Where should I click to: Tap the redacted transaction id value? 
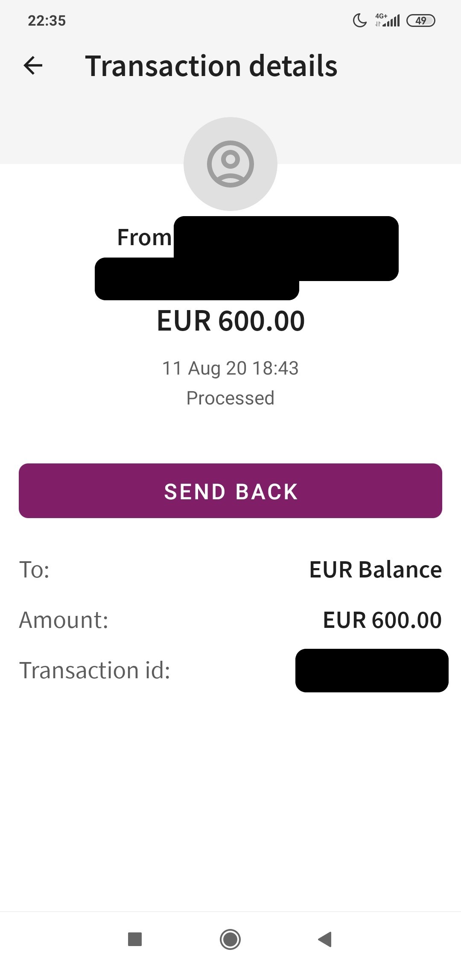pyautogui.click(x=372, y=671)
